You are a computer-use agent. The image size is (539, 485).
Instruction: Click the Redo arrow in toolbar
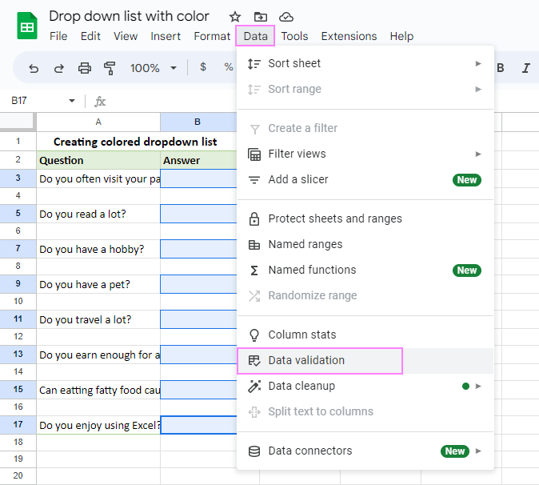coord(59,68)
